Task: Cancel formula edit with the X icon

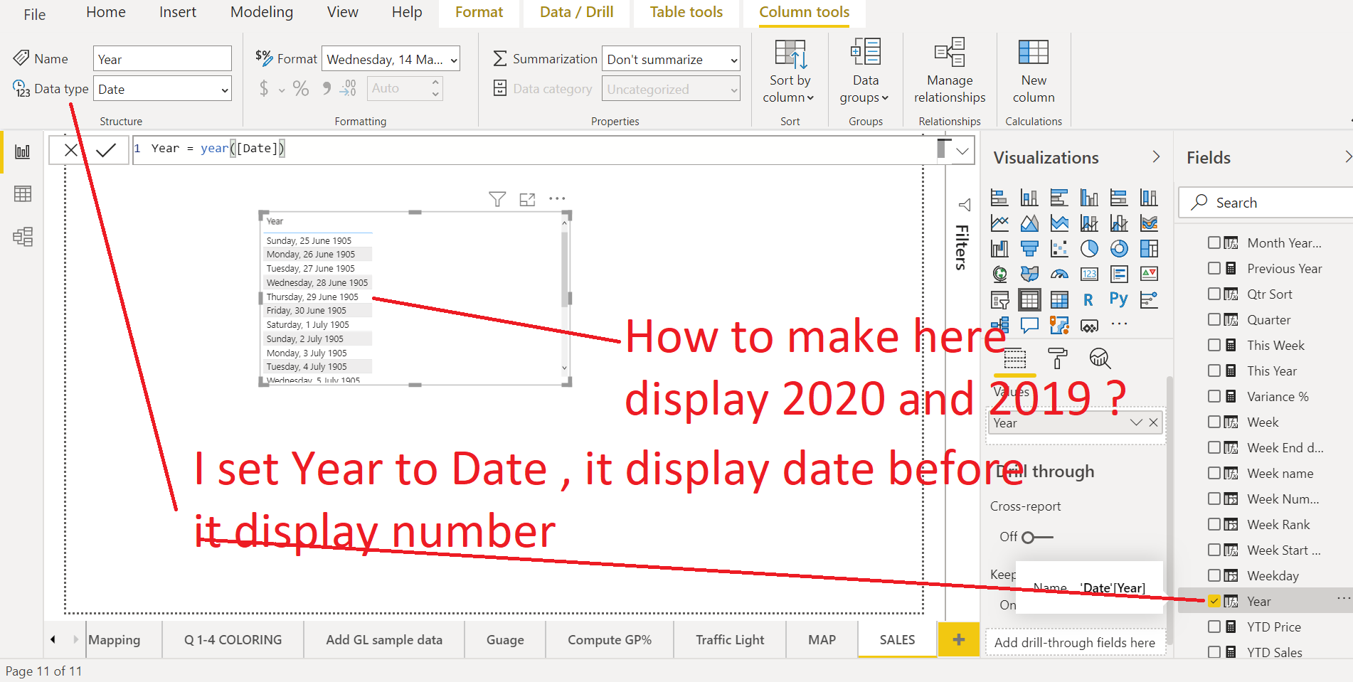Action: coord(71,150)
